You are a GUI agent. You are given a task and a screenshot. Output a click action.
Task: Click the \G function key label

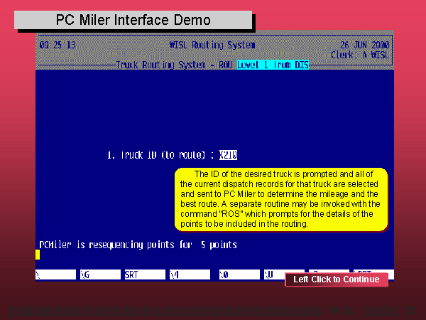(x=100, y=274)
